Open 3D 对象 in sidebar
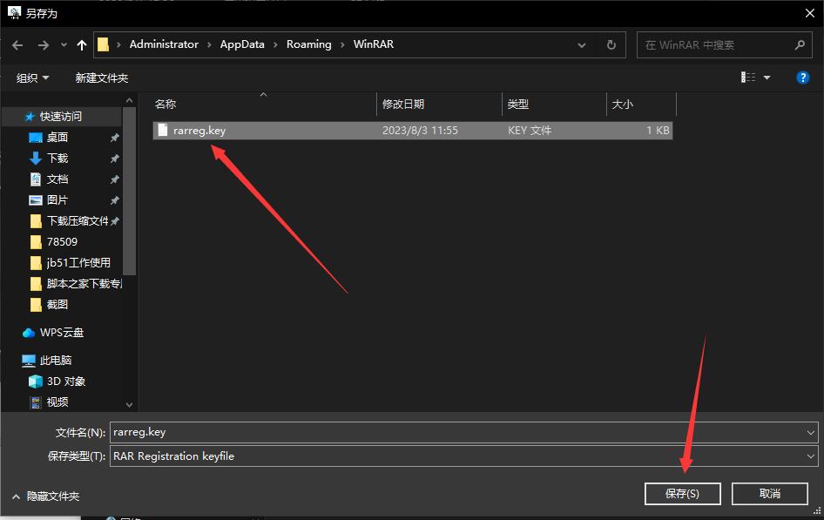This screenshot has height=520, width=824. [x=65, y=382]
